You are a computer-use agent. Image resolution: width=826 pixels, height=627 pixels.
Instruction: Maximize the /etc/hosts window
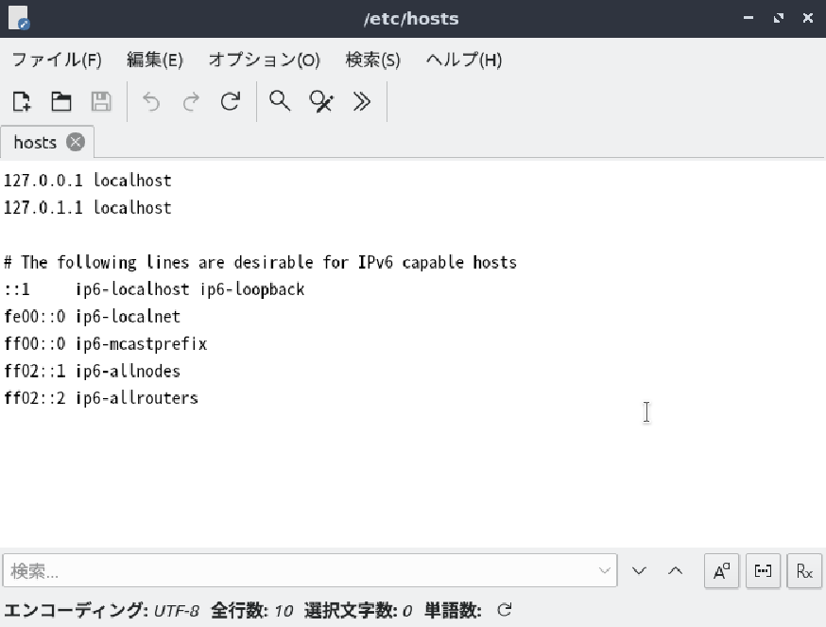tap(778, 18)
